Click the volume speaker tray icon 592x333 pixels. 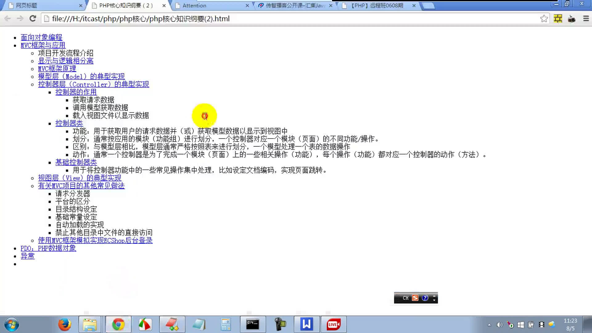(x=499, y=325)
